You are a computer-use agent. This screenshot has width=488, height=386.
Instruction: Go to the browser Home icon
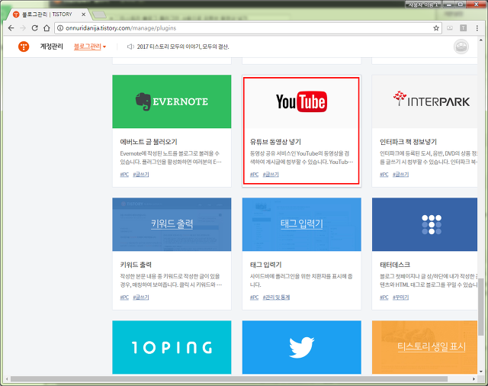point(47,28)
